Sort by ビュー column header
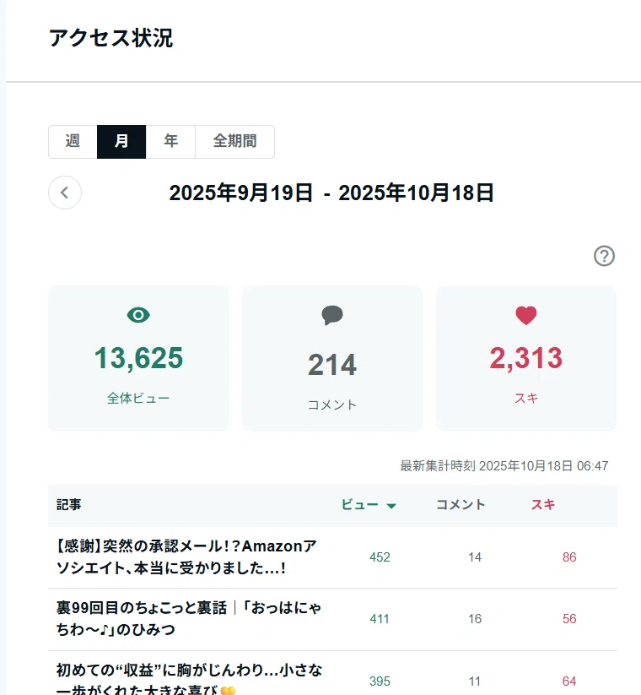Image resolution: width=641 pixels, height=695 pixels. point(359,504)
